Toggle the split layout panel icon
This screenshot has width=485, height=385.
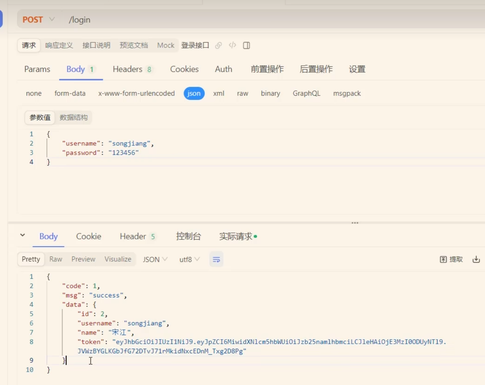247,45
